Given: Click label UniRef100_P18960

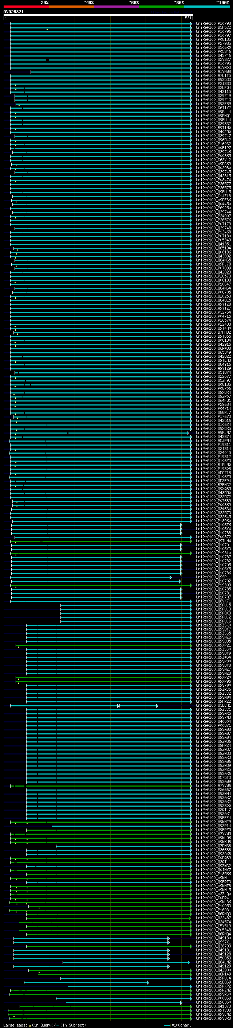Looking at the screenshot, I should [213, 521].
